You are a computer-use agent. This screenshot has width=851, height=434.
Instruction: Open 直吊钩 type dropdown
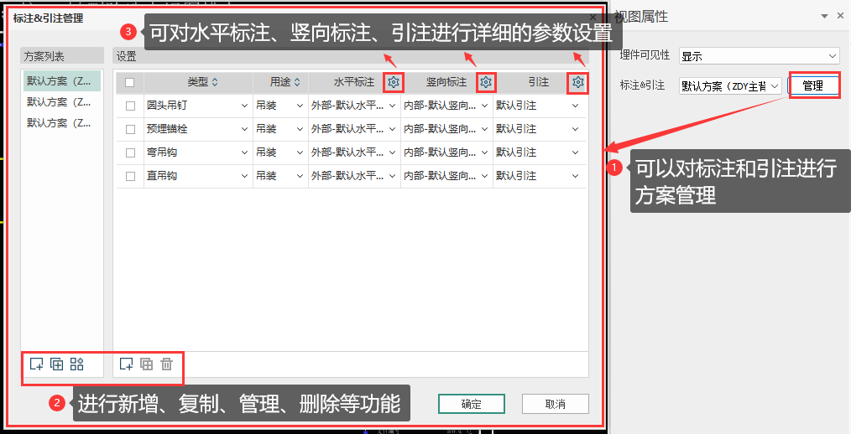click(244, 176)
